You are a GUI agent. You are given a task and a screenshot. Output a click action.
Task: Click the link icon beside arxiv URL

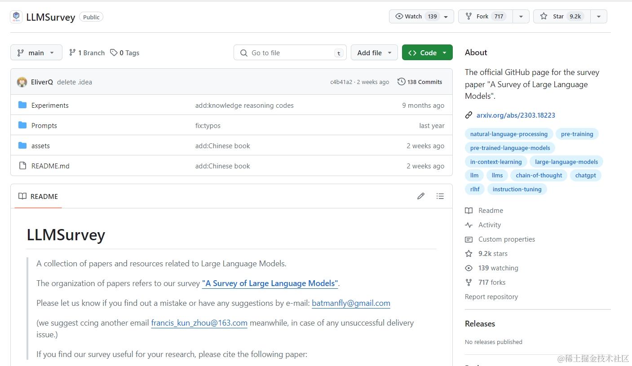point(469,115)
